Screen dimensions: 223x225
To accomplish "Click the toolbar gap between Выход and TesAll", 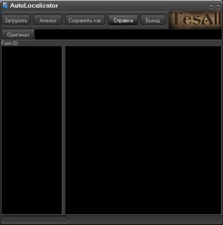I will pos(167,20).
